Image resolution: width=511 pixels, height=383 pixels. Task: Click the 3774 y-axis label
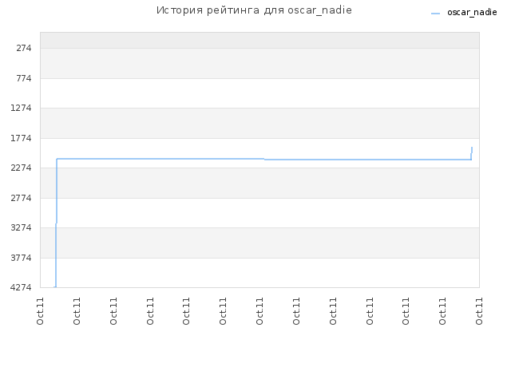click(21, 258)
